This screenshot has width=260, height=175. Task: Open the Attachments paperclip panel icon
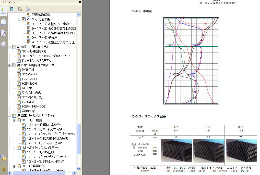[x=3, y=169]
